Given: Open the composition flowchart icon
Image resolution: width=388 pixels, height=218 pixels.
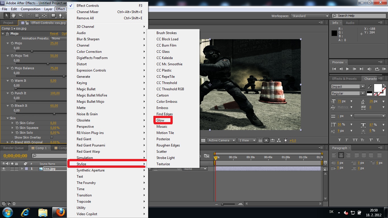Looking at the screenshot, I should pos(279,140).
